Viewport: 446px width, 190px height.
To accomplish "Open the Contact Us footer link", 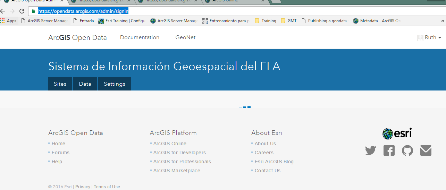I will click(268, 171).
